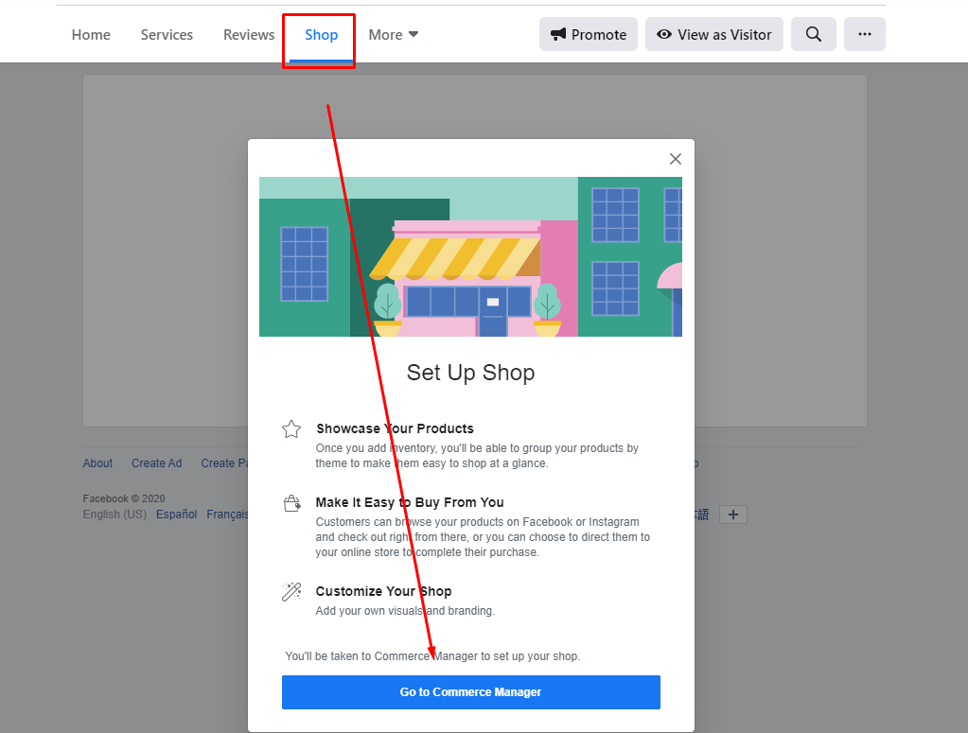968x733 pixels.
Task: Open the Reviews tab
Action: [248, 34]
